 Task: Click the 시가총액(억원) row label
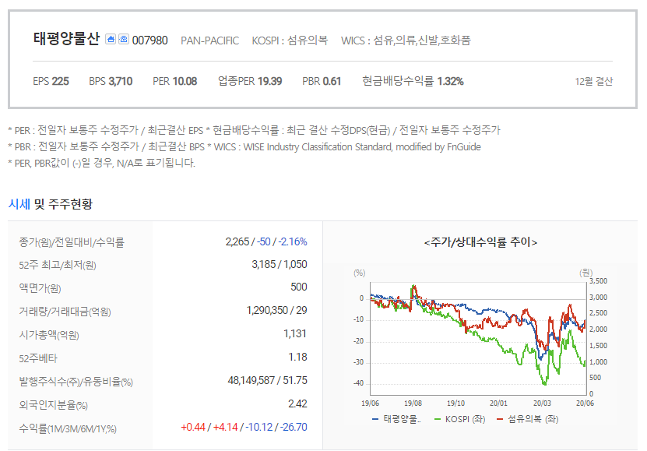pos(49,335)
